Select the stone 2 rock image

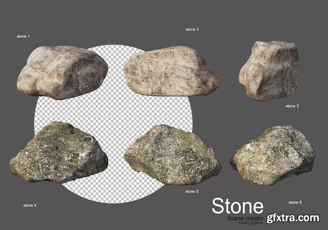point(171,71)
